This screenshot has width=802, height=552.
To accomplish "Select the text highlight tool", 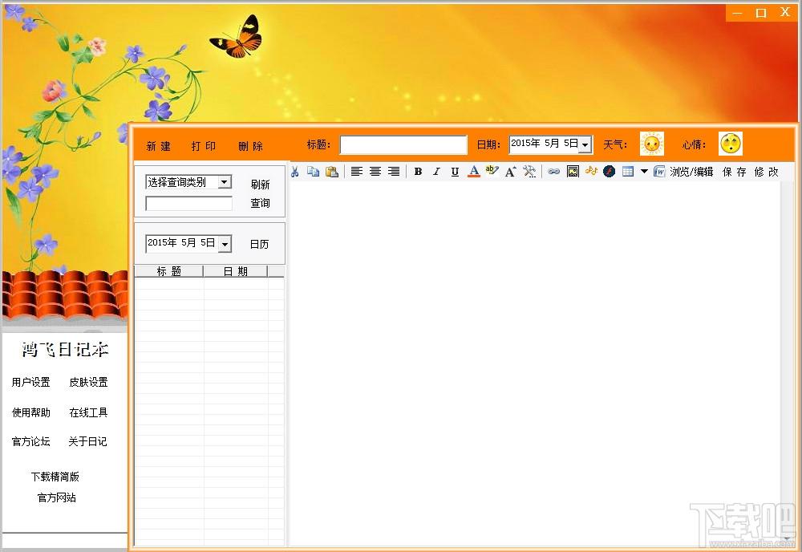I will click(492, 170).
